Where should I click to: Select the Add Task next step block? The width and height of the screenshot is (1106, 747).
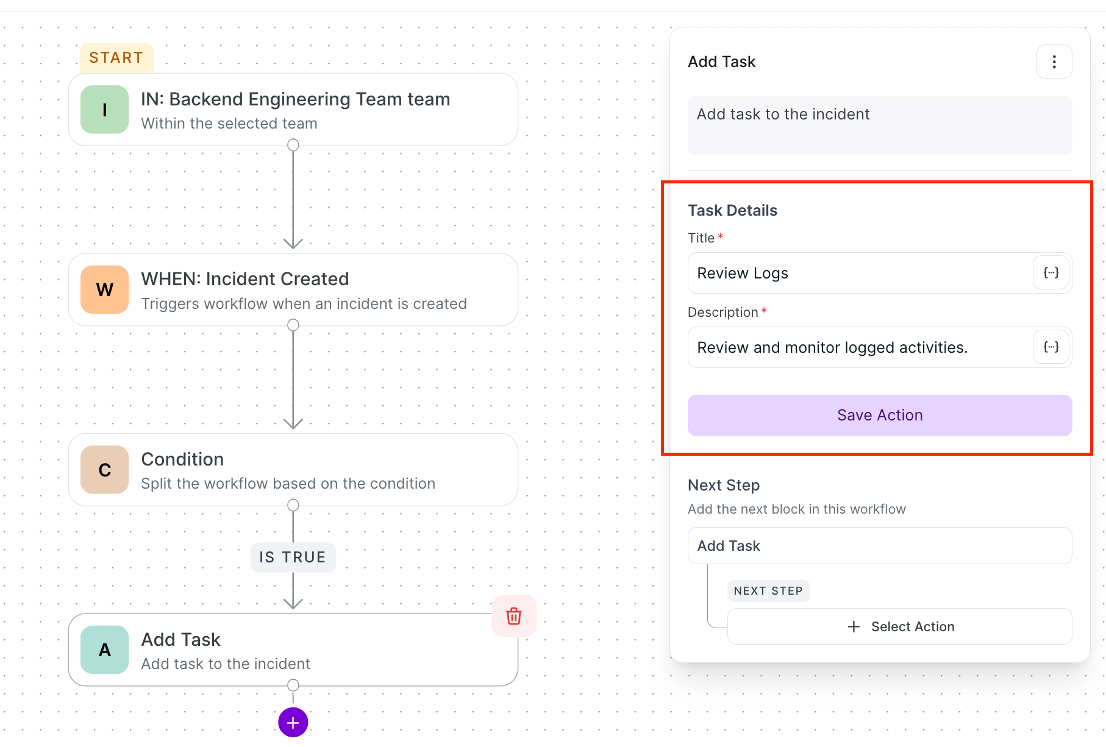(x=880, y=546)
